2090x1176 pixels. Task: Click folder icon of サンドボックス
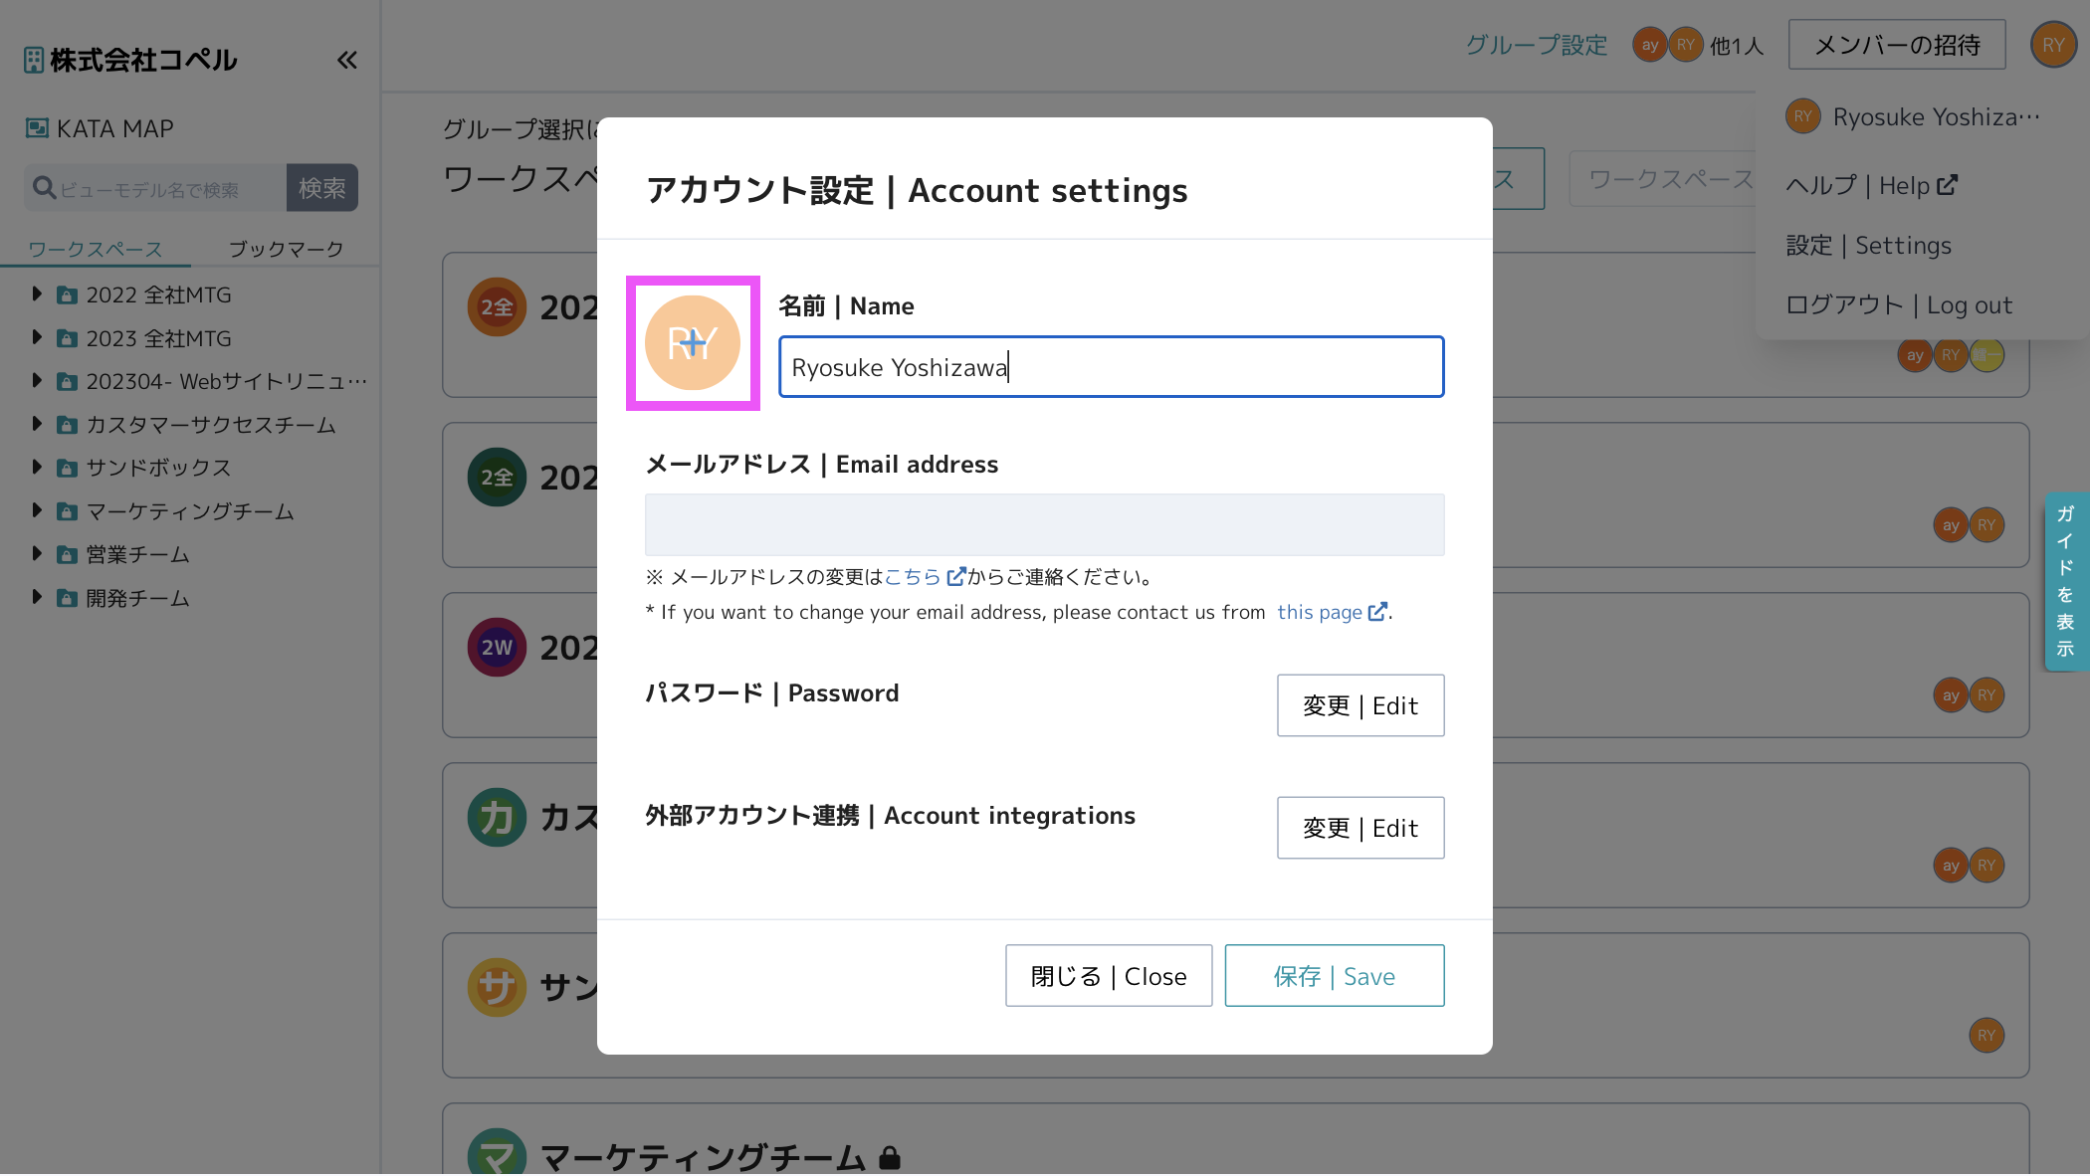[x=67, y=469]
